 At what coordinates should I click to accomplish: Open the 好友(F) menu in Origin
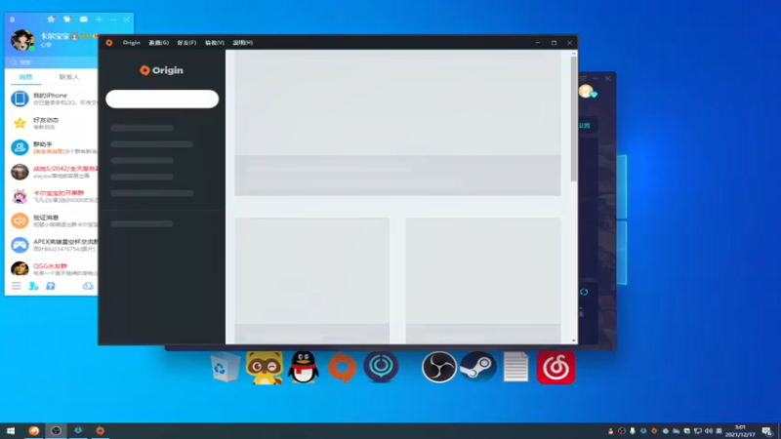[186, 43]
